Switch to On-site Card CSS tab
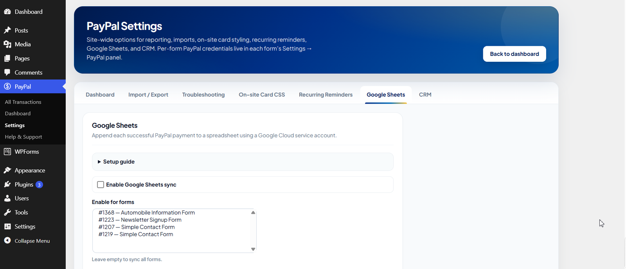The height and width of the screenshot is (269, 626). click(x=262, y=95)
